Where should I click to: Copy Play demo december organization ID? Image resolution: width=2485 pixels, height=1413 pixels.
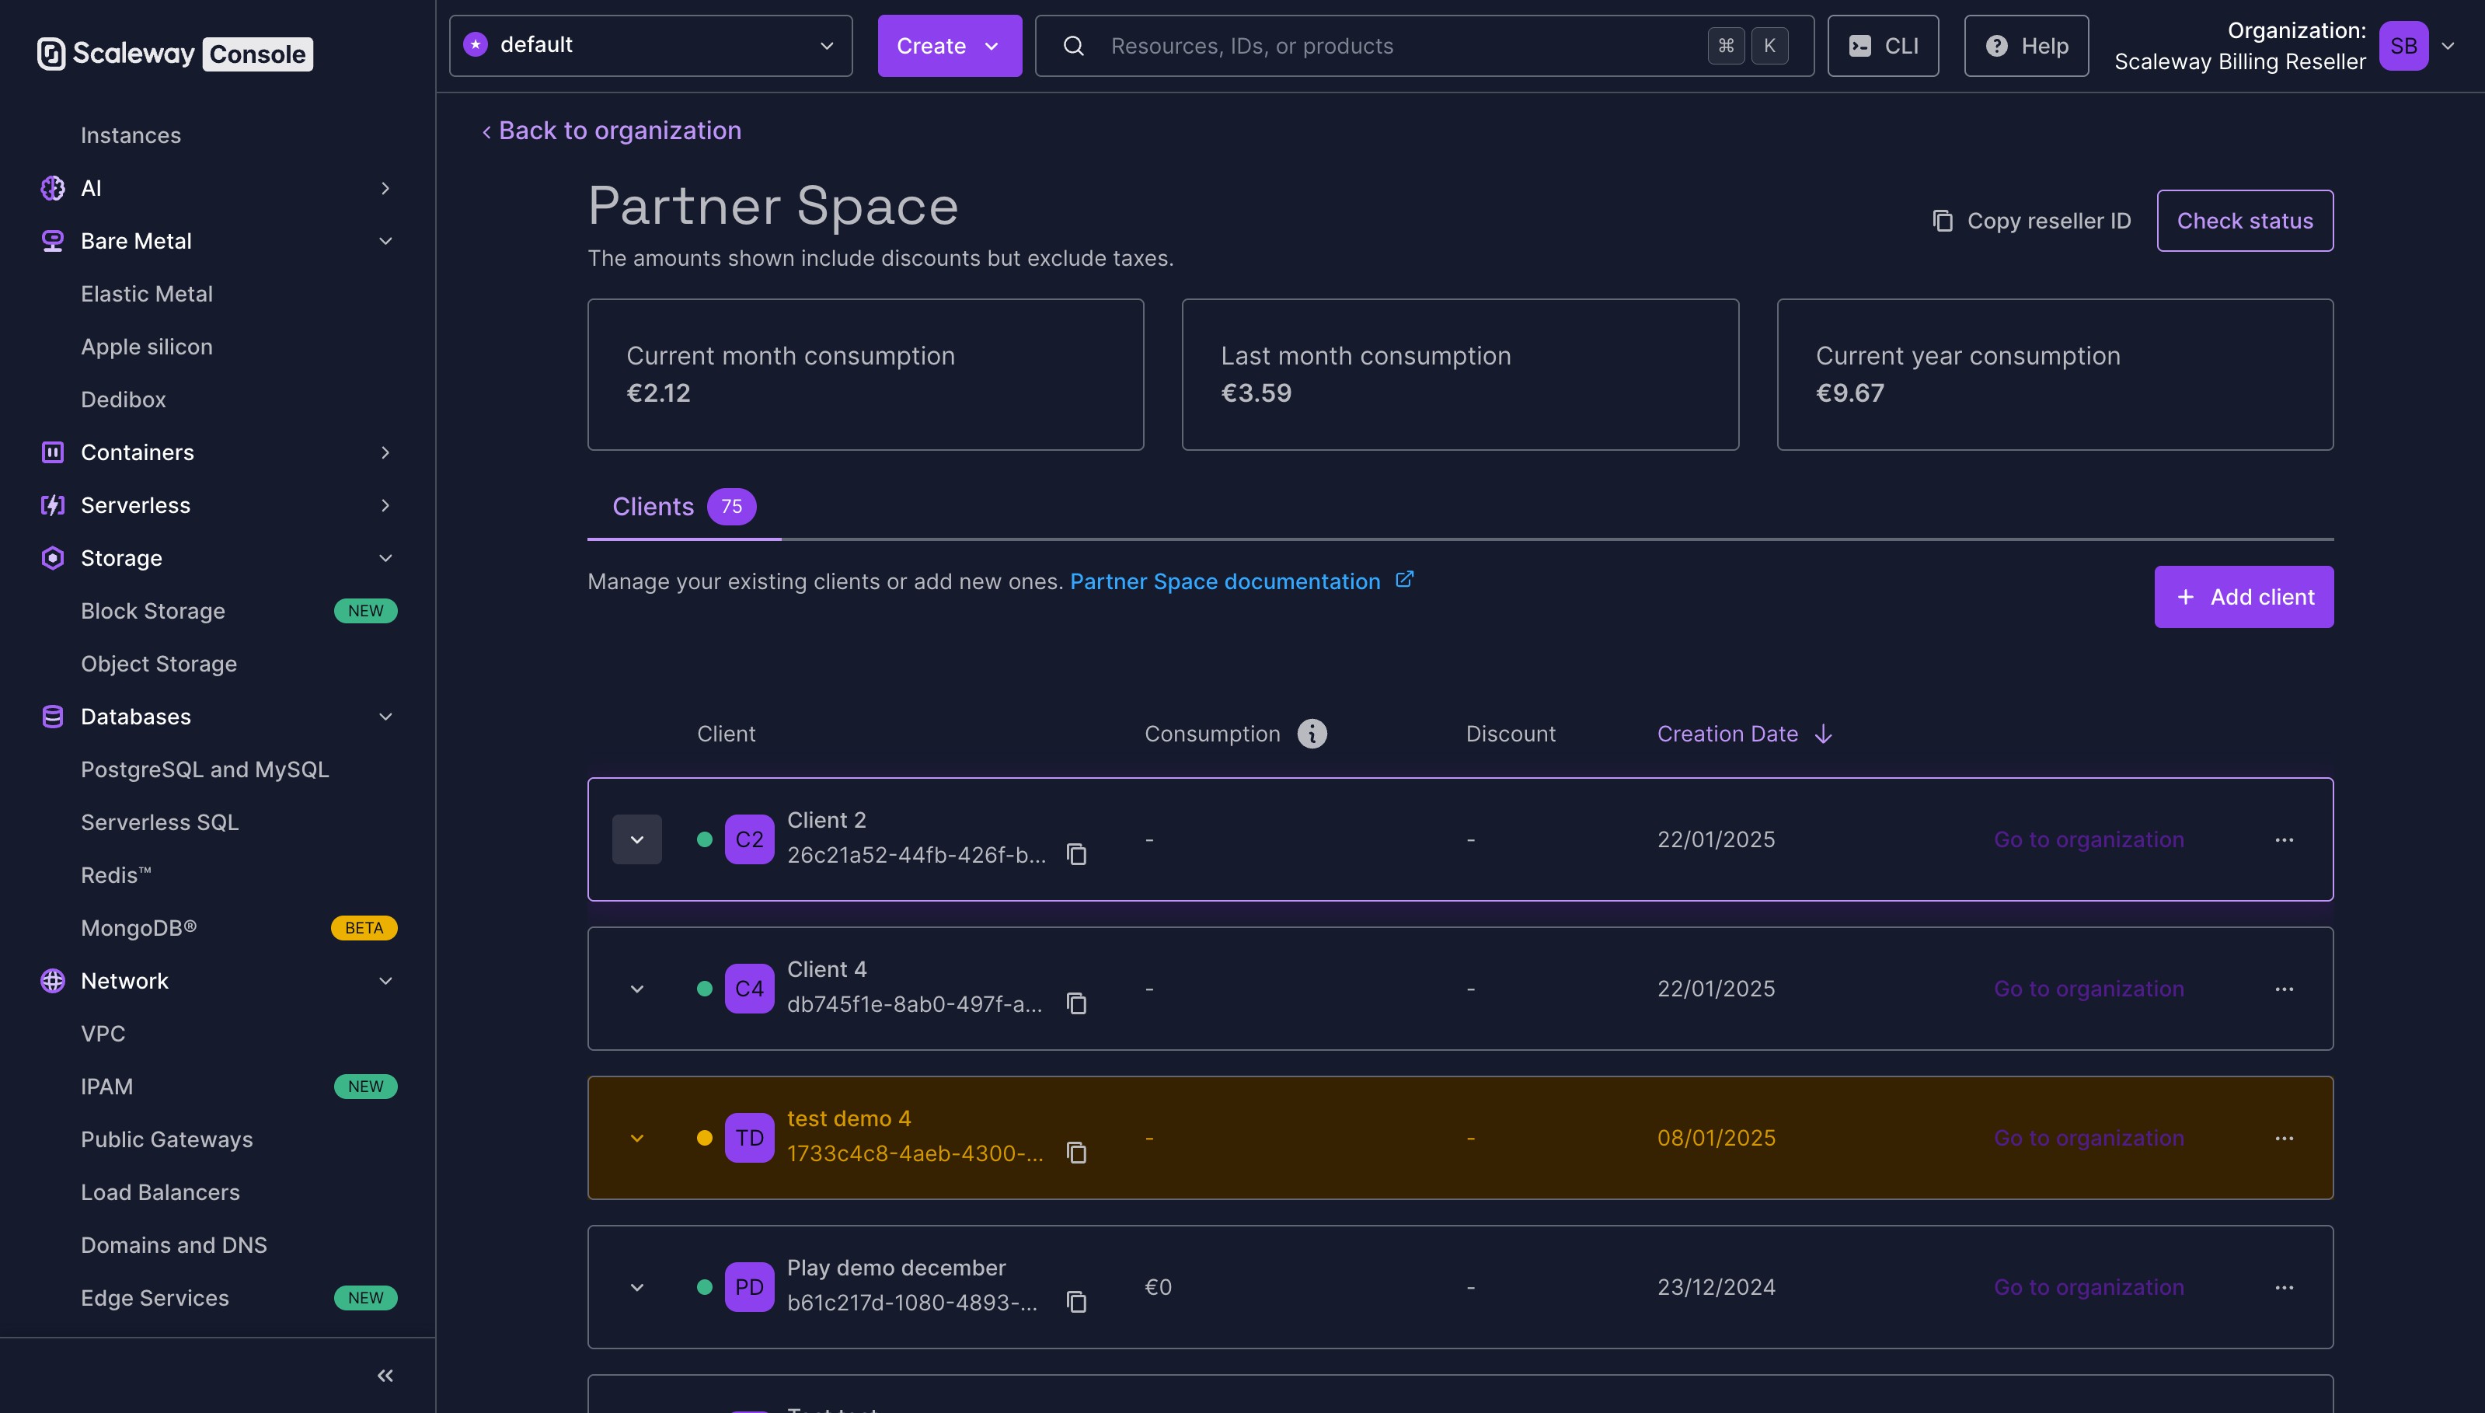coord(1077,1303)
